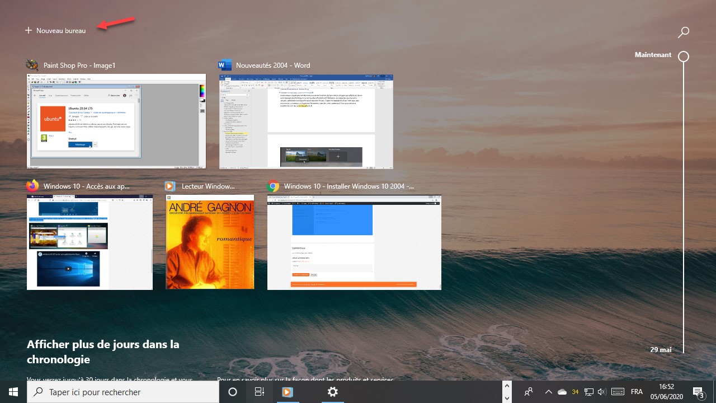Select the Paint Shop Pro window thumbnail
The width and height of the screenshot is (716, 403).
116,121
